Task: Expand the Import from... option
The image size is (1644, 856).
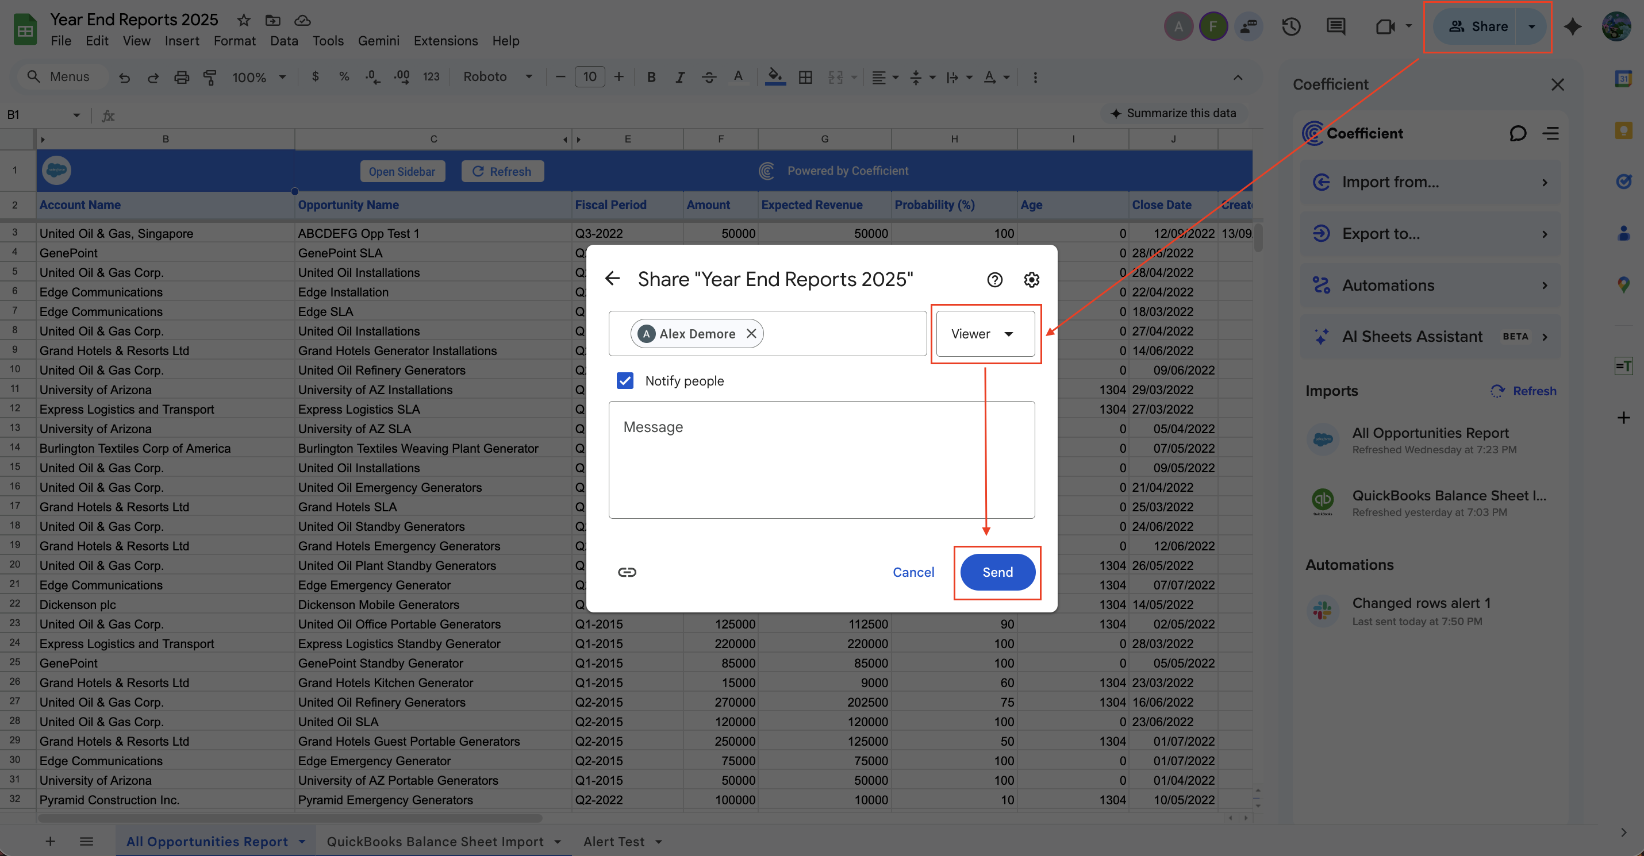Action: [1430, 183]
